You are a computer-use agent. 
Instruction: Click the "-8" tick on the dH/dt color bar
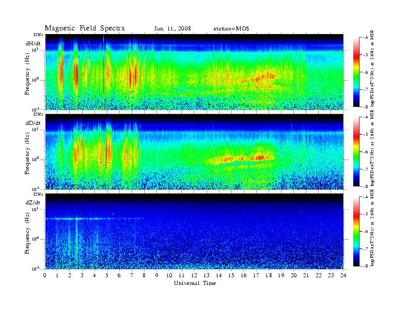[x=366, y=107]
